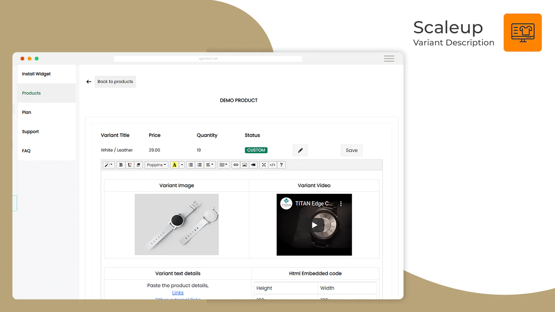
Task: Click the insert link icon
Action: click(x=236, y=165)
